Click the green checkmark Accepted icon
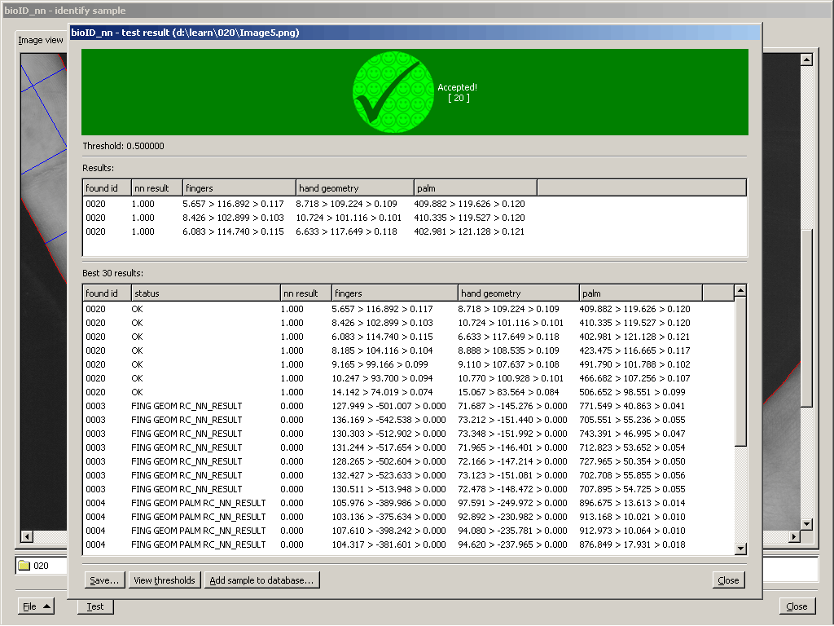The height and width of the screenshot is (626, 834). click(393, 91)
